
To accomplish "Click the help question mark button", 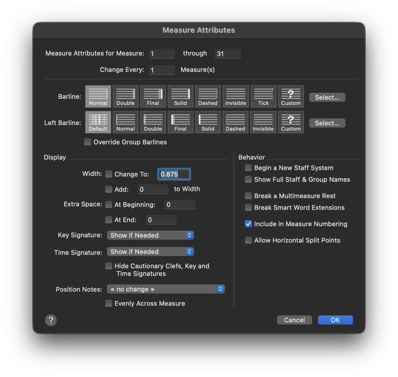I will pyautogui.click(x=51, y=320).
